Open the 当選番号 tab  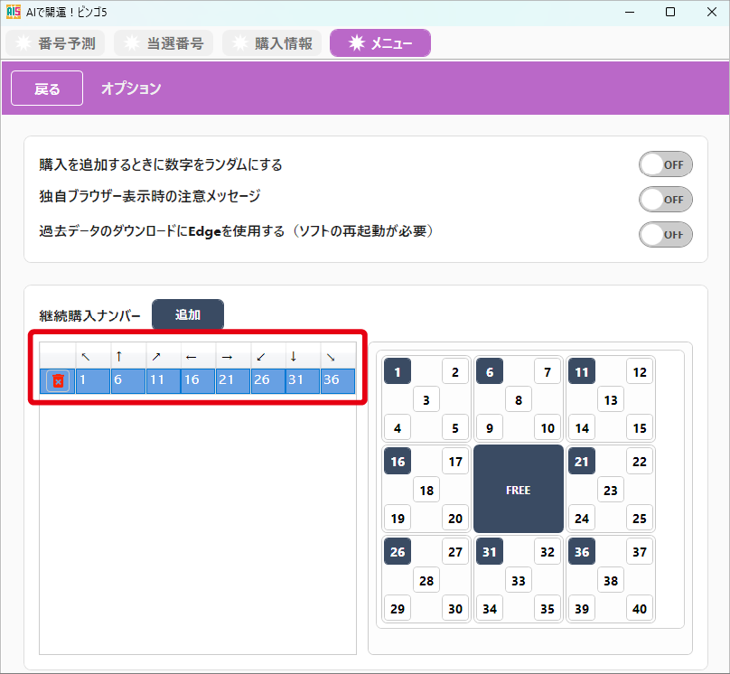pos(164,42)
